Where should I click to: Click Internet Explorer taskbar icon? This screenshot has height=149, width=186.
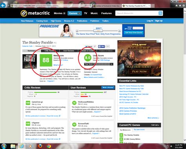pyautogui.click(x=22, y=146)
